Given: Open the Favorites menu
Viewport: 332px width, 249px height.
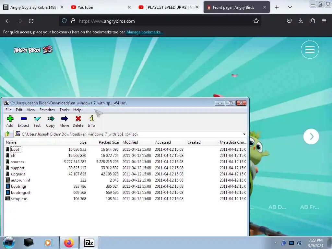Looking at the screenshot, I should [x=47, y=110].
